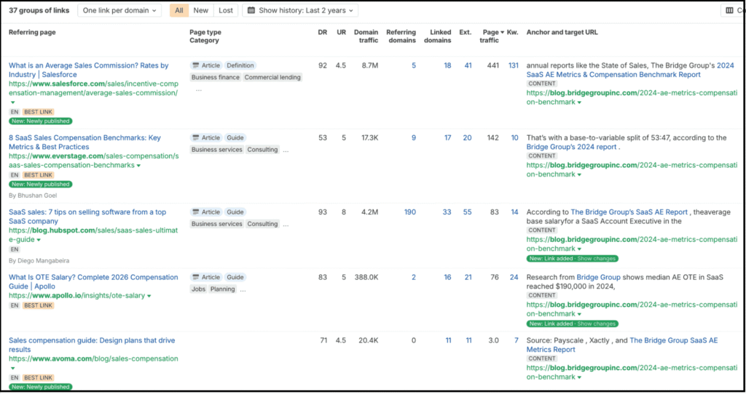Viewport: 746px width, 394px height.
Task: Switch to the Lost links tab
Action: pos(226,10)
